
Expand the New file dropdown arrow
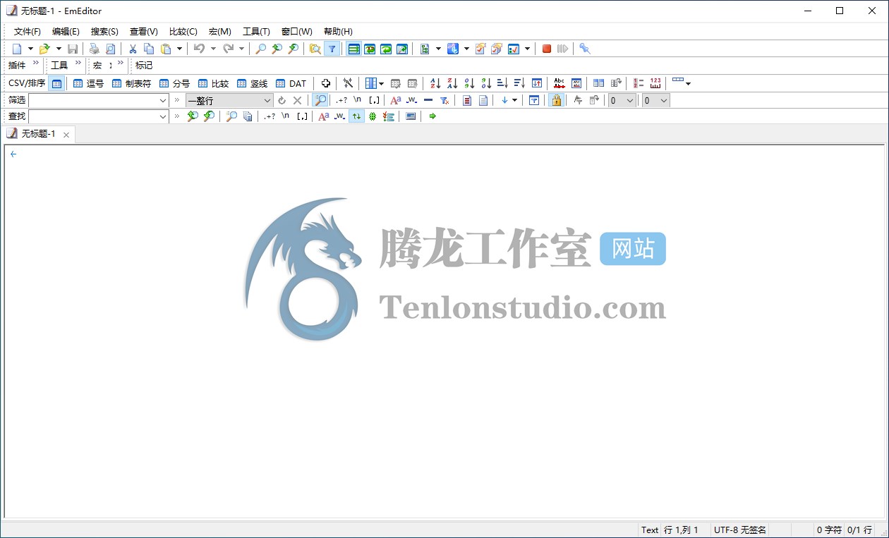coord(30,49)
